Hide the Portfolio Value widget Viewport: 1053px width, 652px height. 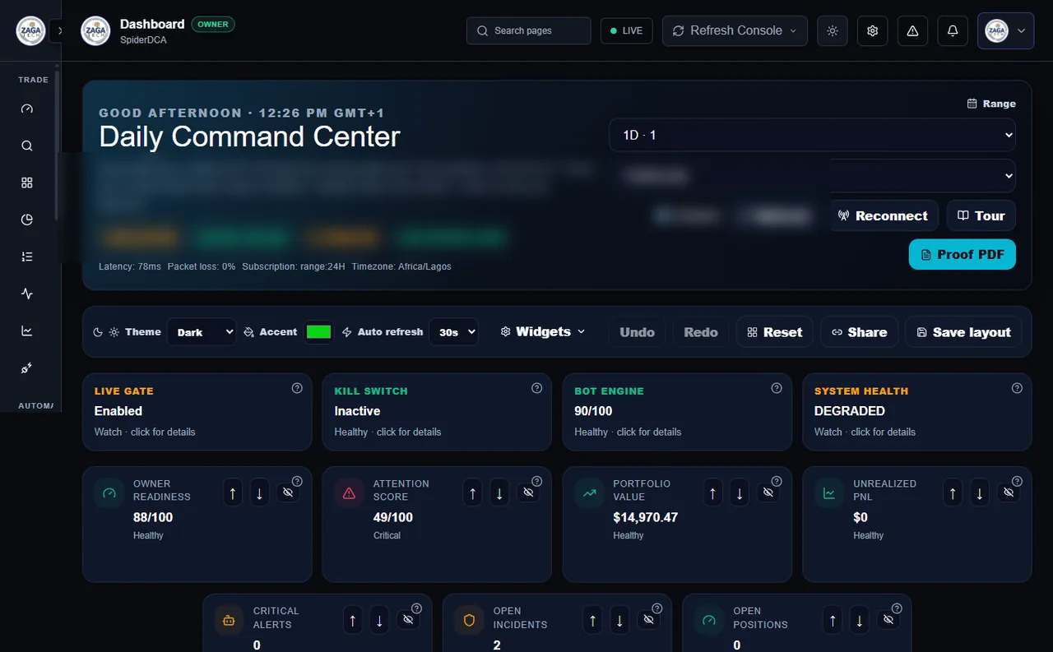(768, 492)
